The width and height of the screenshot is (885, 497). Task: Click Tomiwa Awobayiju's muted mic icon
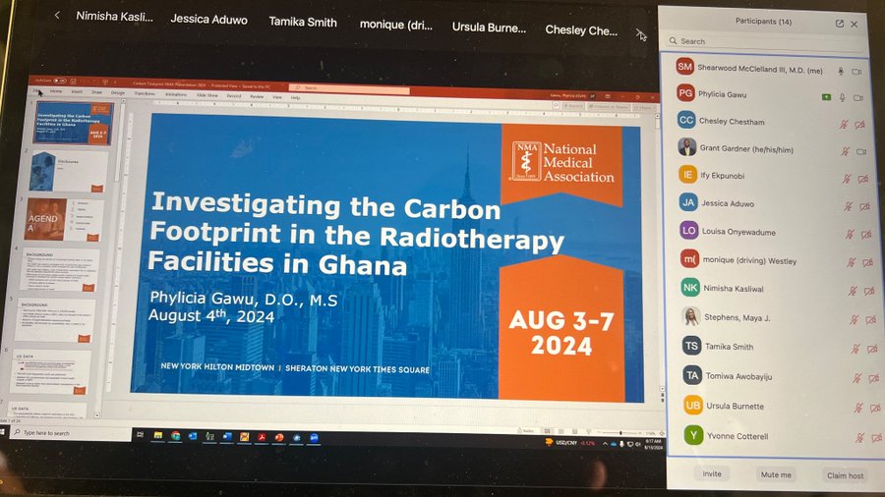pyautogui.click(x=856, y=378)
